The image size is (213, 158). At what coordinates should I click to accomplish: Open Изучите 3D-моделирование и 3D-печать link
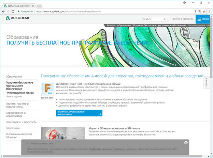coord(114,128)
